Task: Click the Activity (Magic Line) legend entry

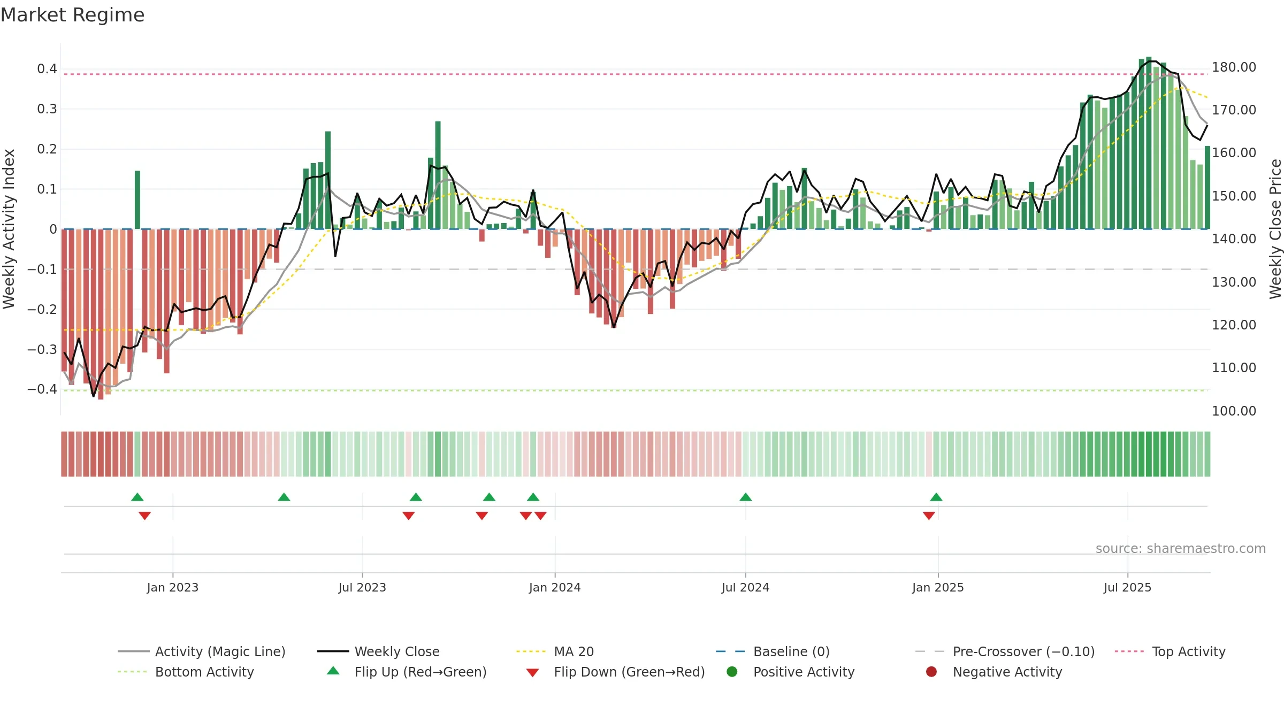Action: click(202, 651)
